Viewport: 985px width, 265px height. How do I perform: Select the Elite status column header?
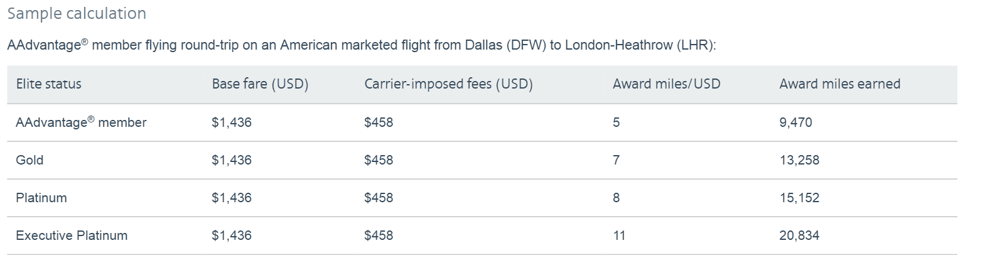[x=48, y=84]
